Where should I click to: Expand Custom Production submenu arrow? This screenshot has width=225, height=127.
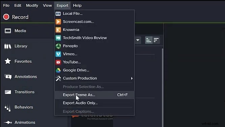pos(132,78)
